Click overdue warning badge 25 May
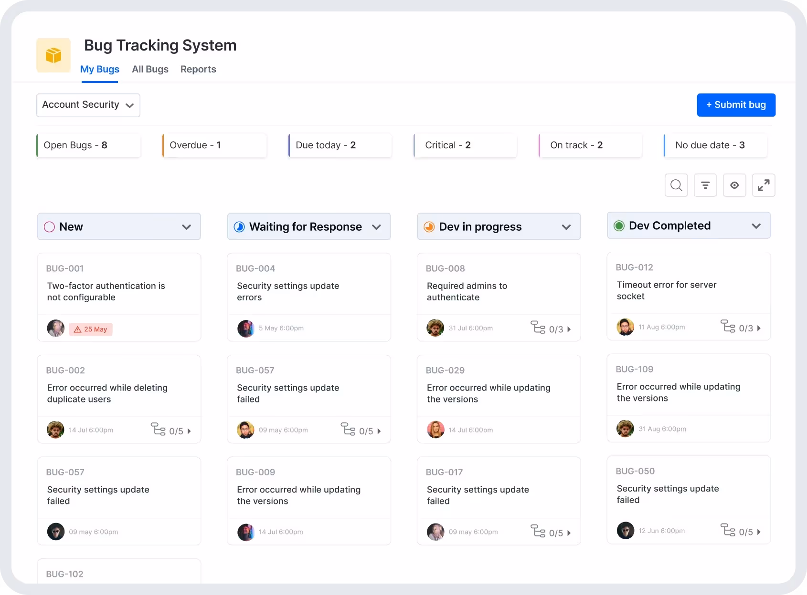This screenshot has width=807, height=595. 91,329
